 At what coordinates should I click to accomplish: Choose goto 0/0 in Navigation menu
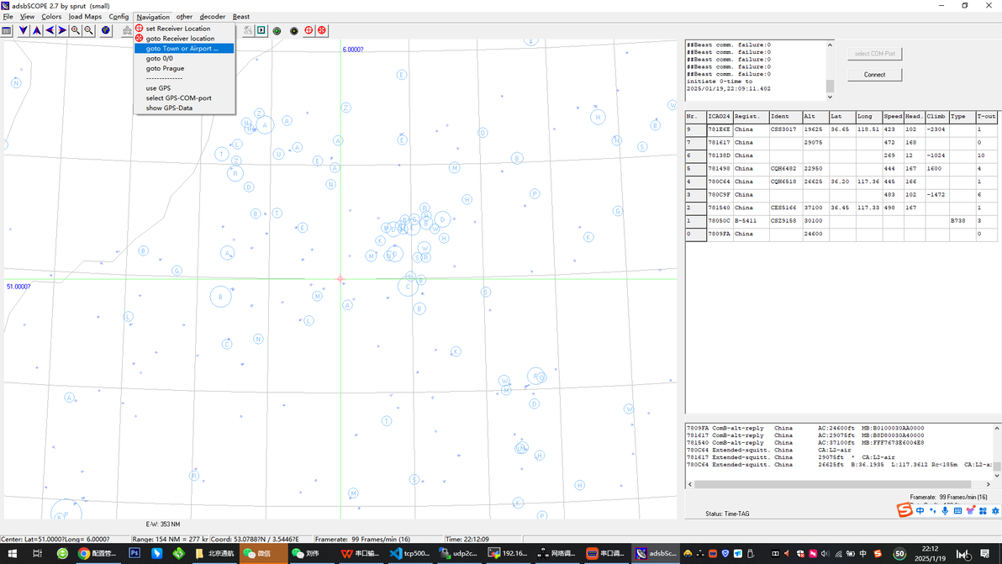pyautogui.click(x=184, y=58)
